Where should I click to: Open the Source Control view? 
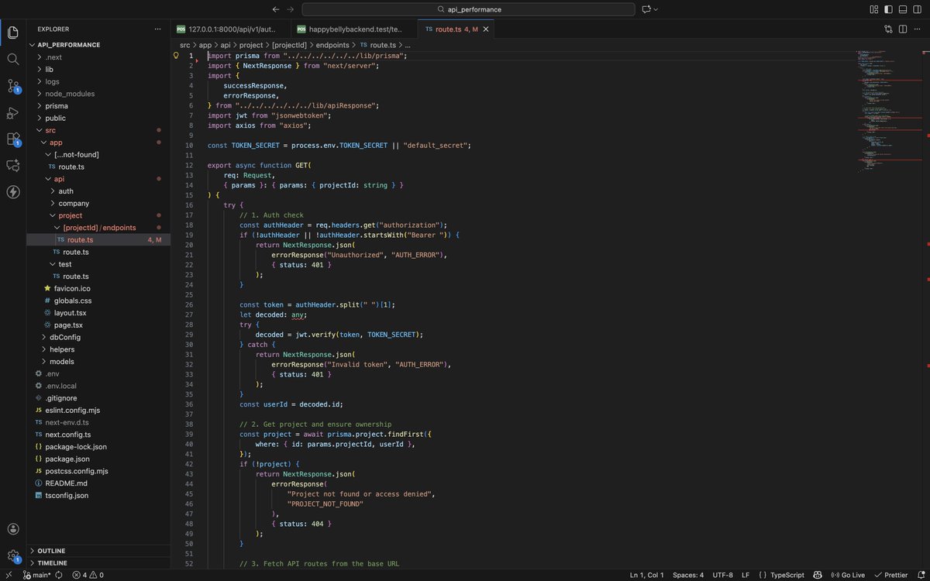(12, 85)
